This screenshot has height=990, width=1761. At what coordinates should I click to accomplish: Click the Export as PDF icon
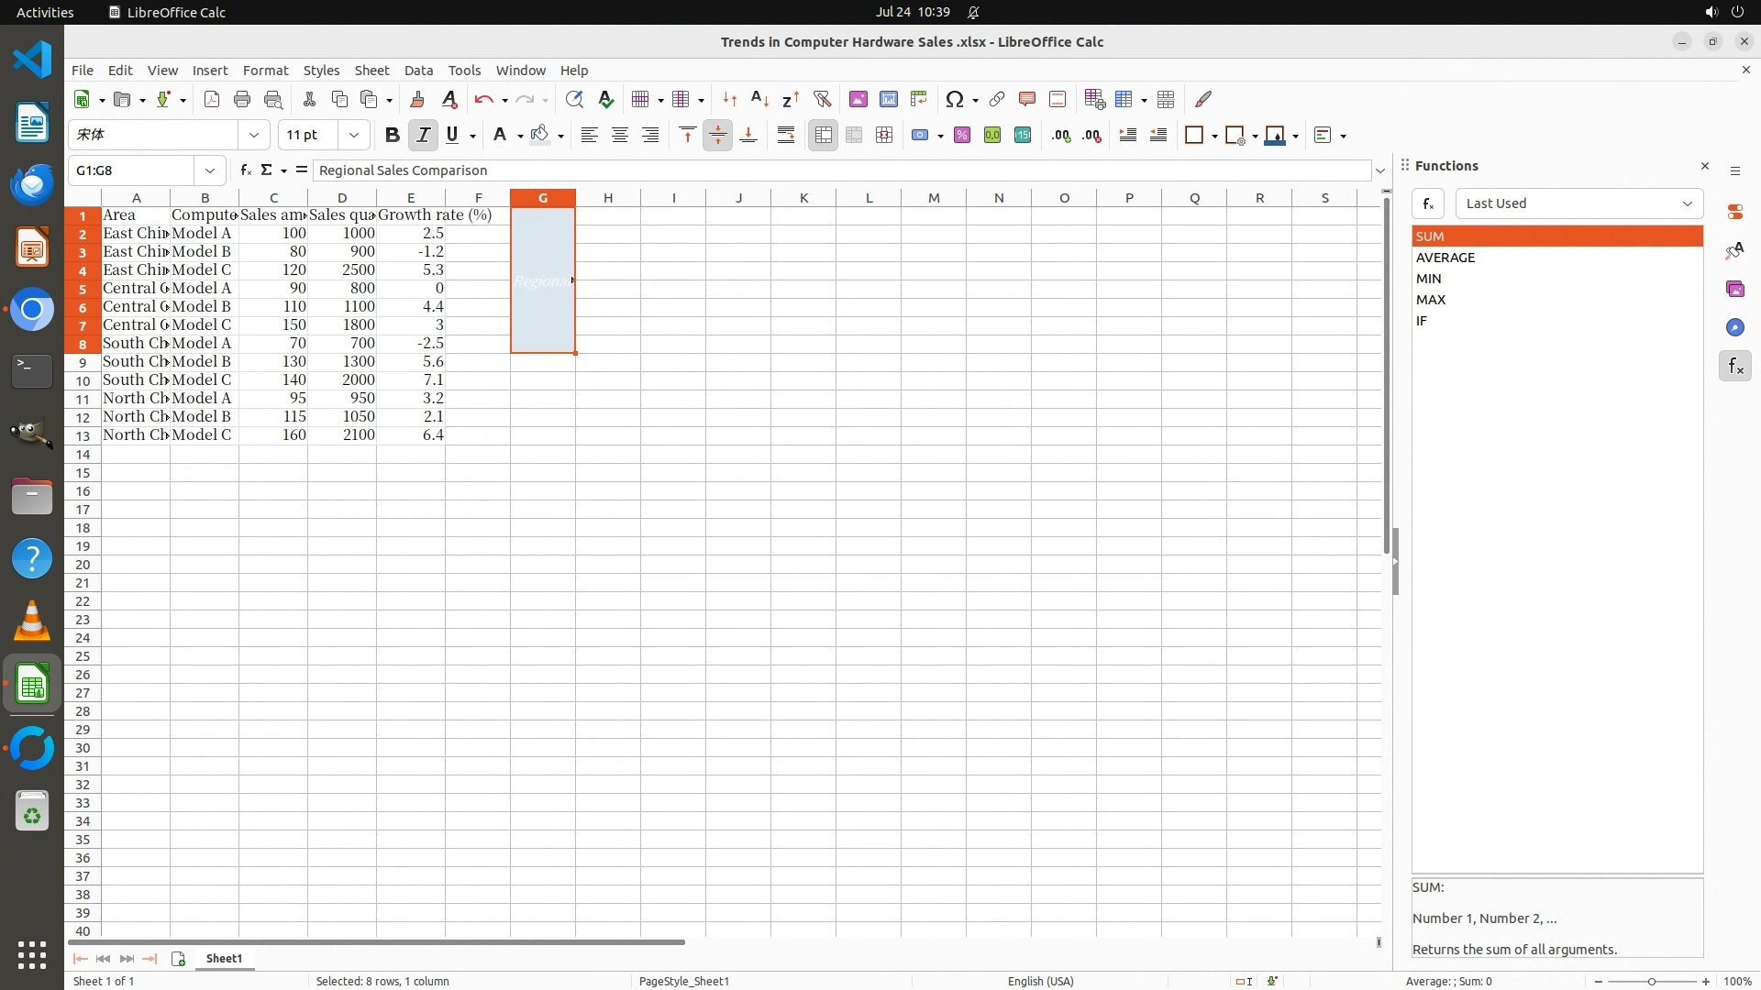pyautogui.click(x=212, y=99)
